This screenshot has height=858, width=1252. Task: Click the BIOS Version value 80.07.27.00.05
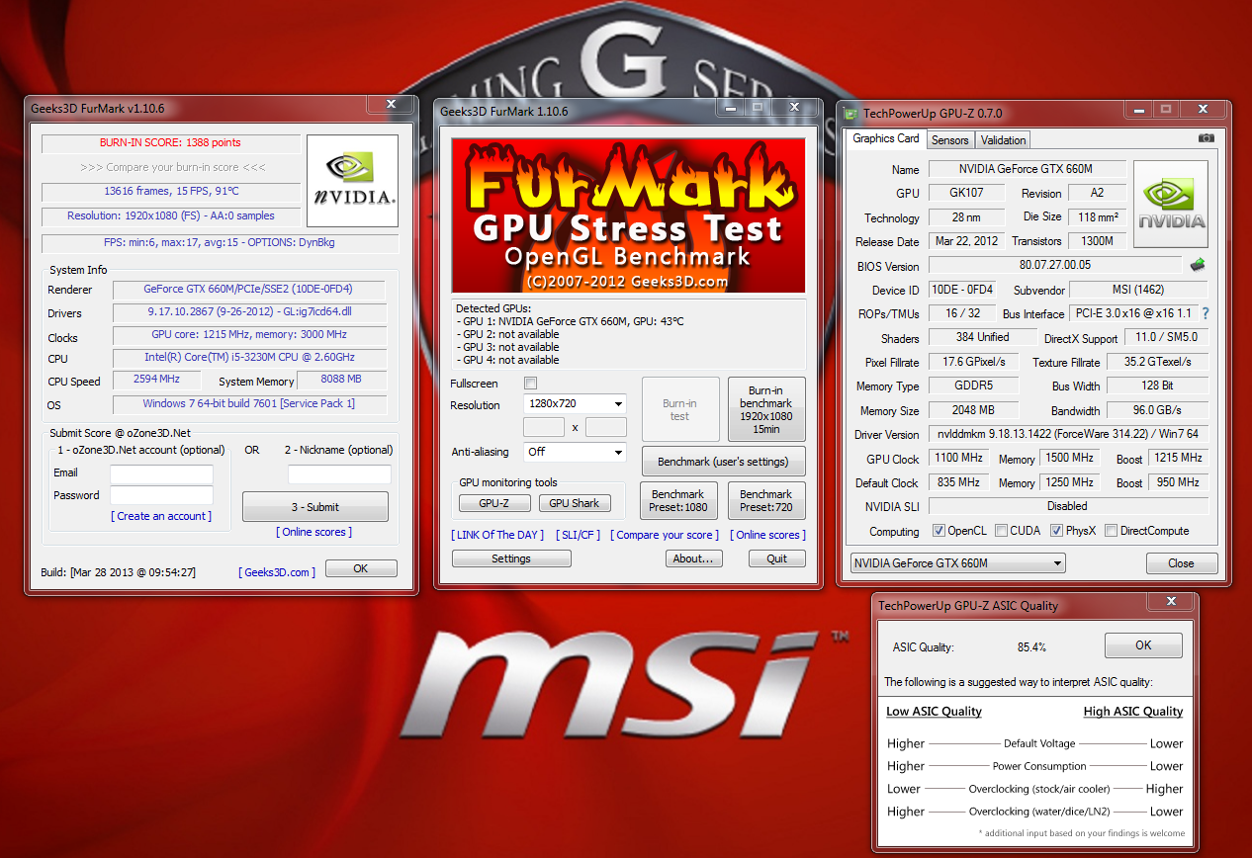1055,265
